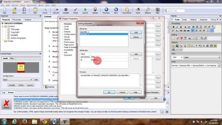Viewport: 222px width, 125px height.
Task: Click the red heart icon in Editing
Action: [x=181, y=38]
